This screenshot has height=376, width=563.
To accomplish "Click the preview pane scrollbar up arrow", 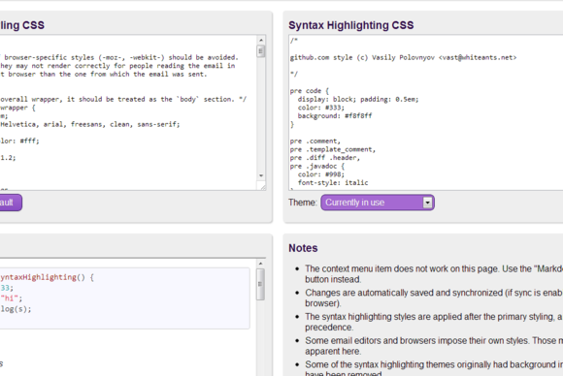I will [261, 264].
